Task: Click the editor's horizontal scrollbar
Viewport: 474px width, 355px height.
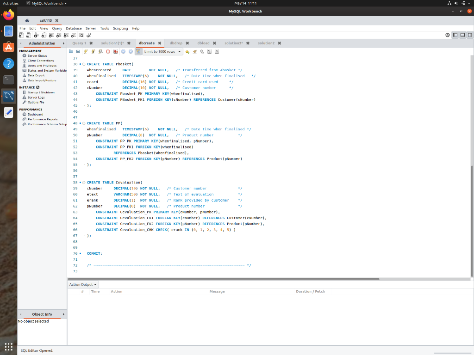Action: [222, 279]
